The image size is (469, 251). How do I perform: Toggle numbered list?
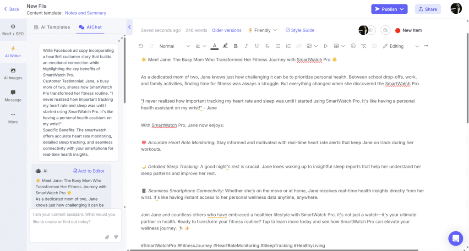pyautogui.click(x=289, y=46)
